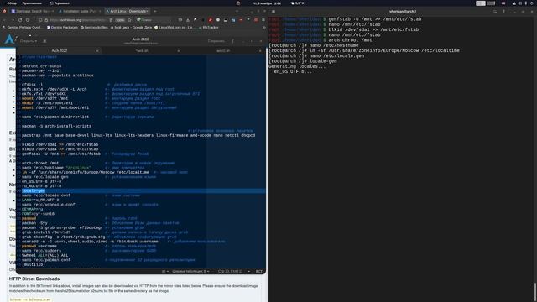This screenshot has height=302, width=537.
Task: Click the terminal scrollbar thumb
Action: (535, 292)
